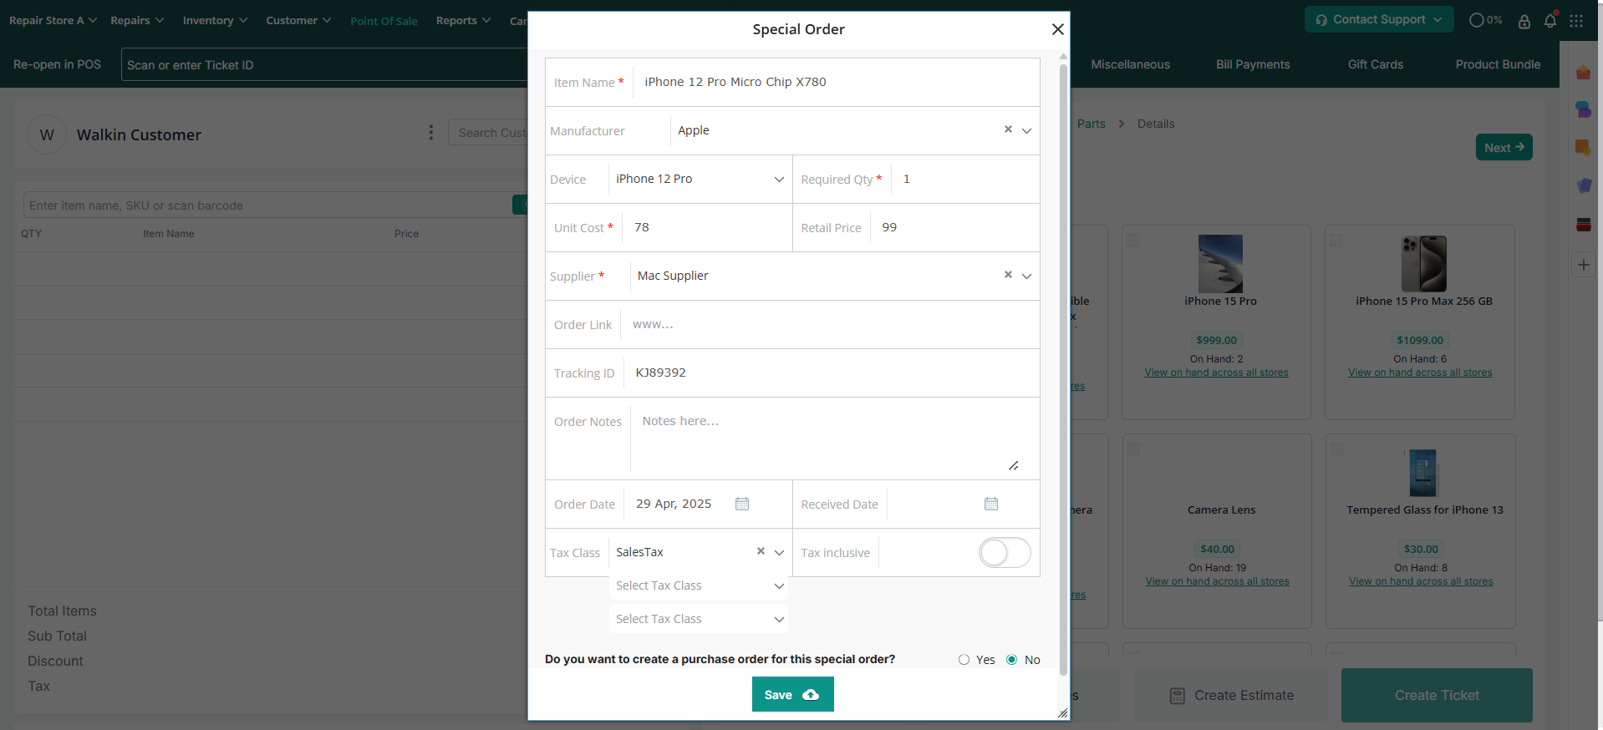This screenshot has height=730, width=1603.
Task: Click the lock icon in header
Action: point(1524,21)
